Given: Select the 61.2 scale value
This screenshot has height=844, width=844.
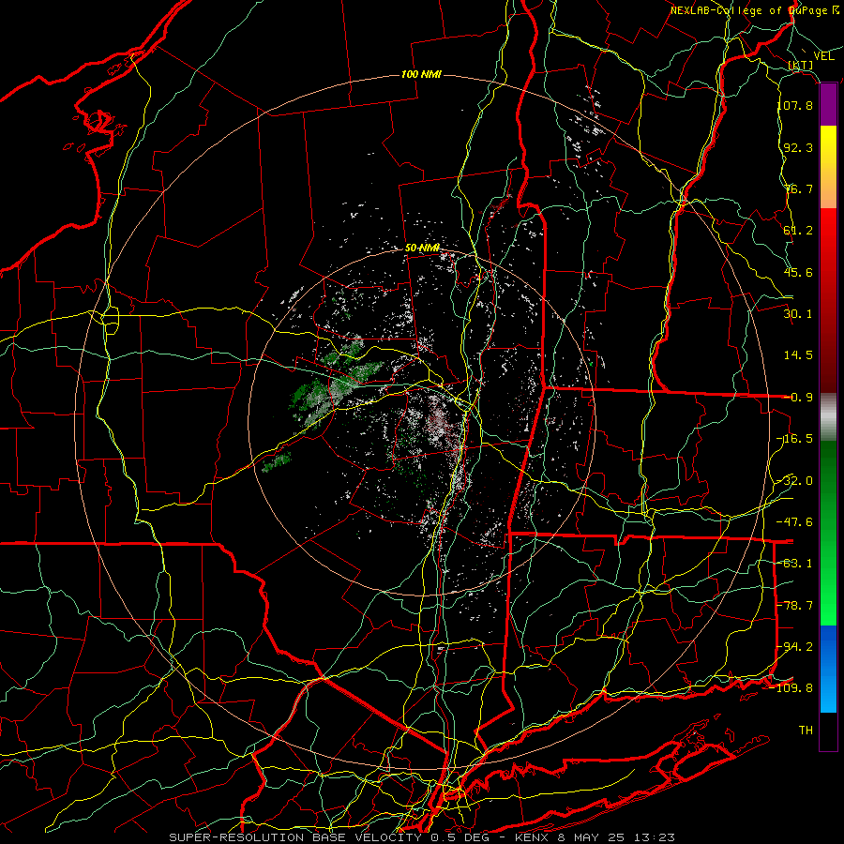Looking at the screenshot, I should [x=798, y=231].
